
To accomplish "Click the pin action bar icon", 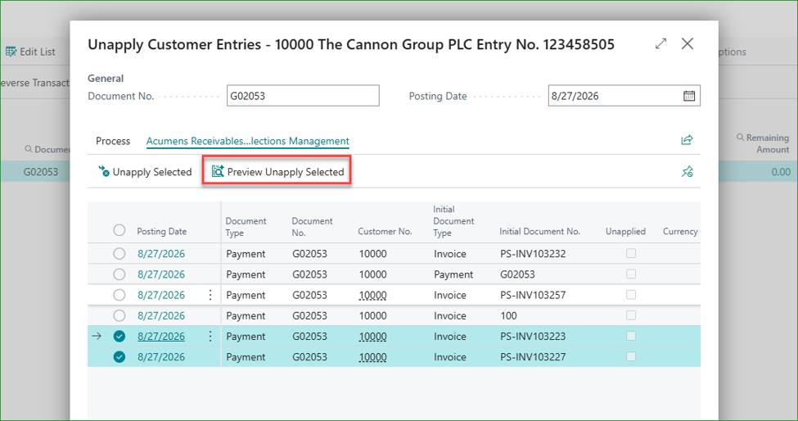I will 687,171.
